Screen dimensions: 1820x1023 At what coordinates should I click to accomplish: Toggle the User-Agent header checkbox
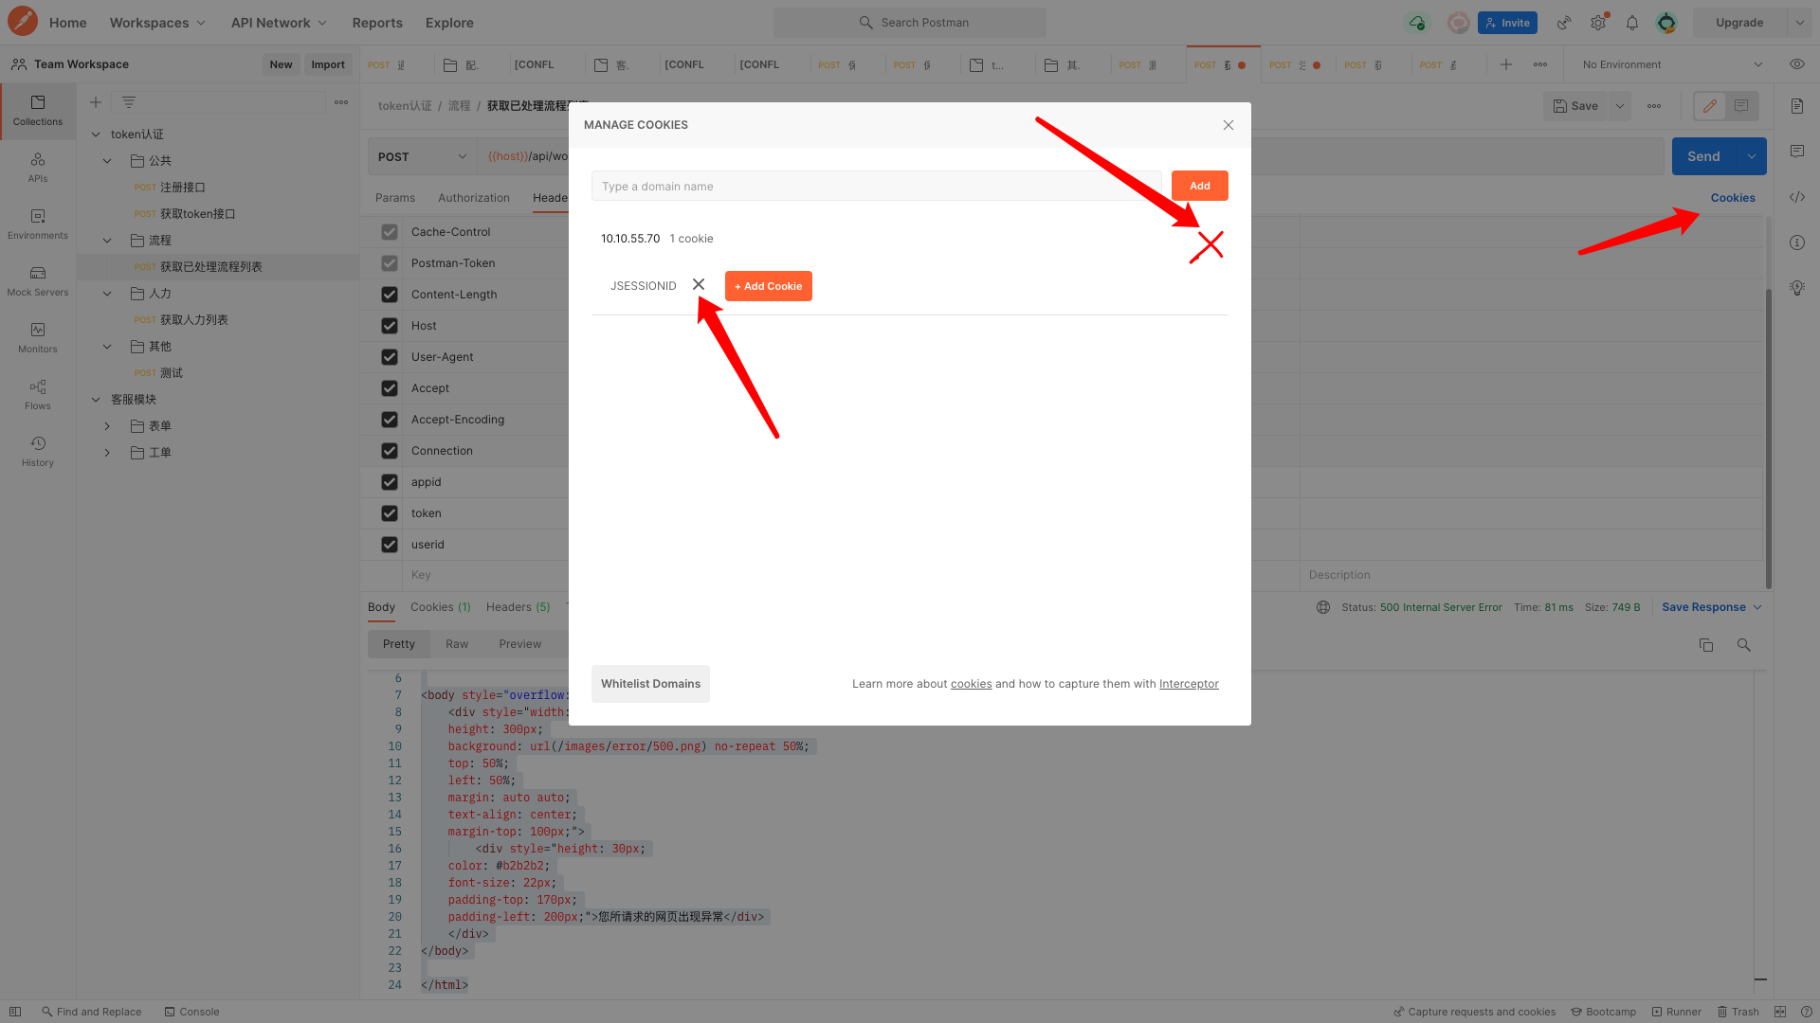pyautogui.click(x=390, y=357)
